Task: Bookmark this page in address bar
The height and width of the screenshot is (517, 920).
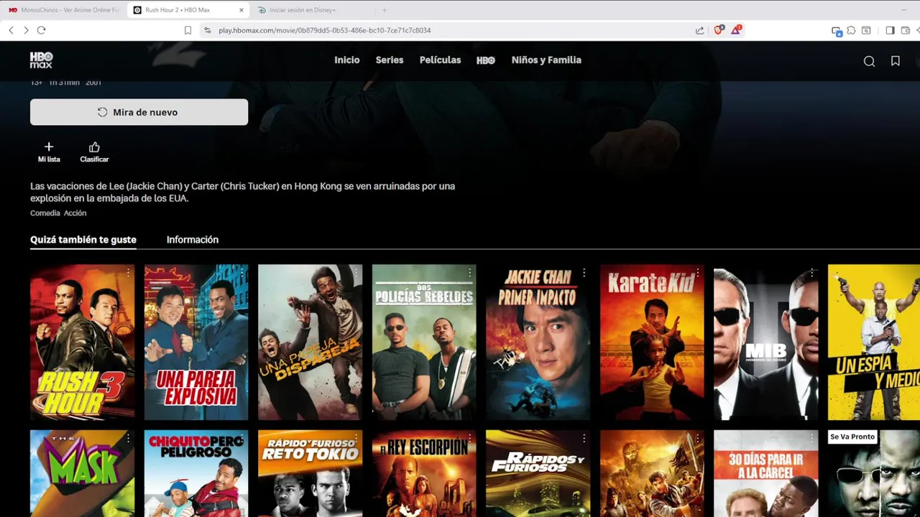Action: (x=188, y=30)
